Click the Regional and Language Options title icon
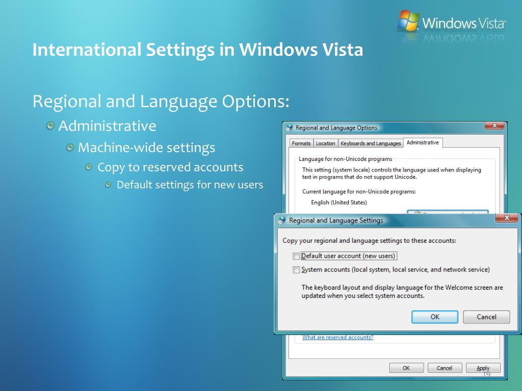522x391 pixels. point(290,128)
